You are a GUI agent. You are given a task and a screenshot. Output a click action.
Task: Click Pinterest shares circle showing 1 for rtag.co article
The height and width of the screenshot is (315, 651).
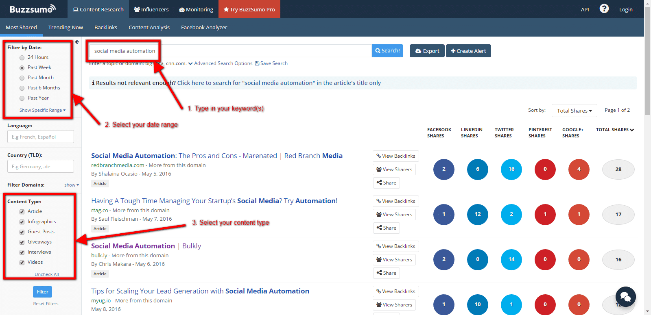click(x=545, y=214)
